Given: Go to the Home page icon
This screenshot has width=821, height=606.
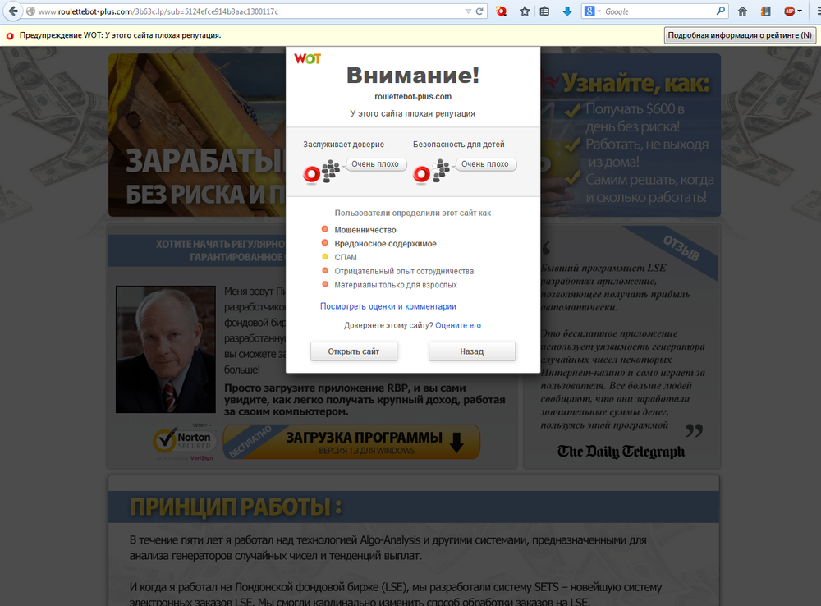Looking at the screenshot, I should (x=742, y=11).
